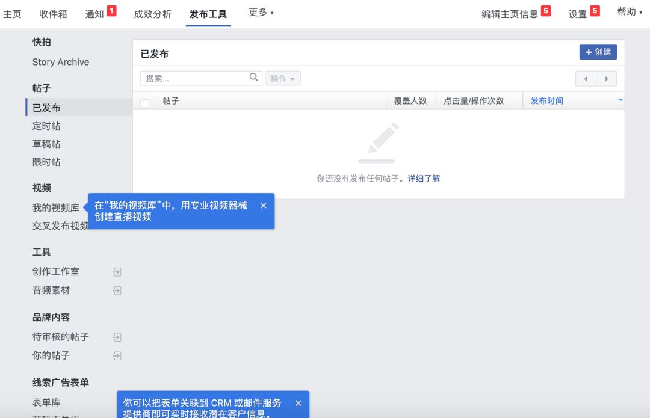The image size is (650, 418).
Task: Open external link icon beside 你的帖子
Action: click(117, 355)
